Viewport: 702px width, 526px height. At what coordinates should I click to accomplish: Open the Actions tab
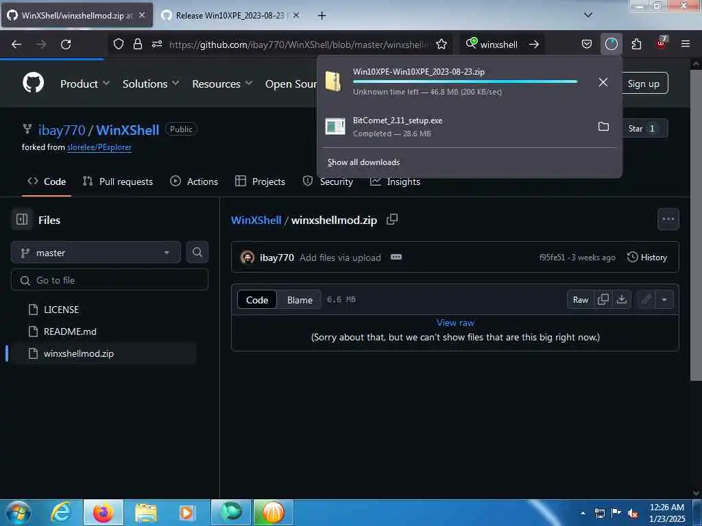coord(194,181)
